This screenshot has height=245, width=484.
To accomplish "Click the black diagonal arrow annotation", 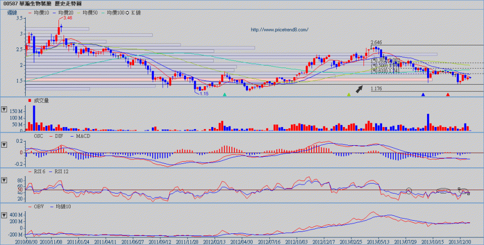I will (x=358, y=89).
